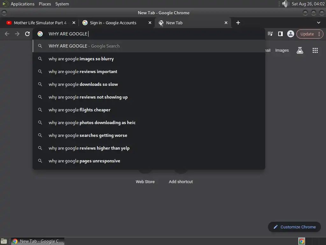This screenshot has width=326, height=245.
Task: Click New Tab - Google Chrome taskbar button
Action: [38, 241]
